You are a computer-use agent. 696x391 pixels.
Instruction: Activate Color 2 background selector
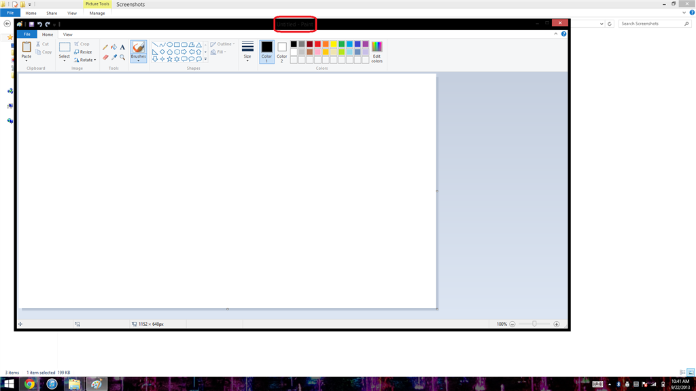point(282,52)
